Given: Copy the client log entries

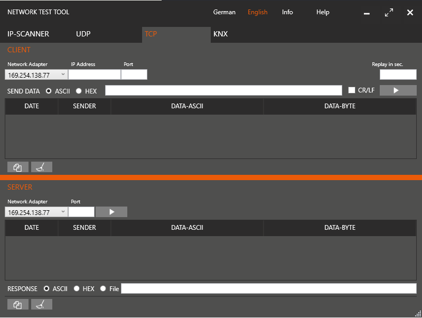Looking at the screenshot, I should 18,167.
